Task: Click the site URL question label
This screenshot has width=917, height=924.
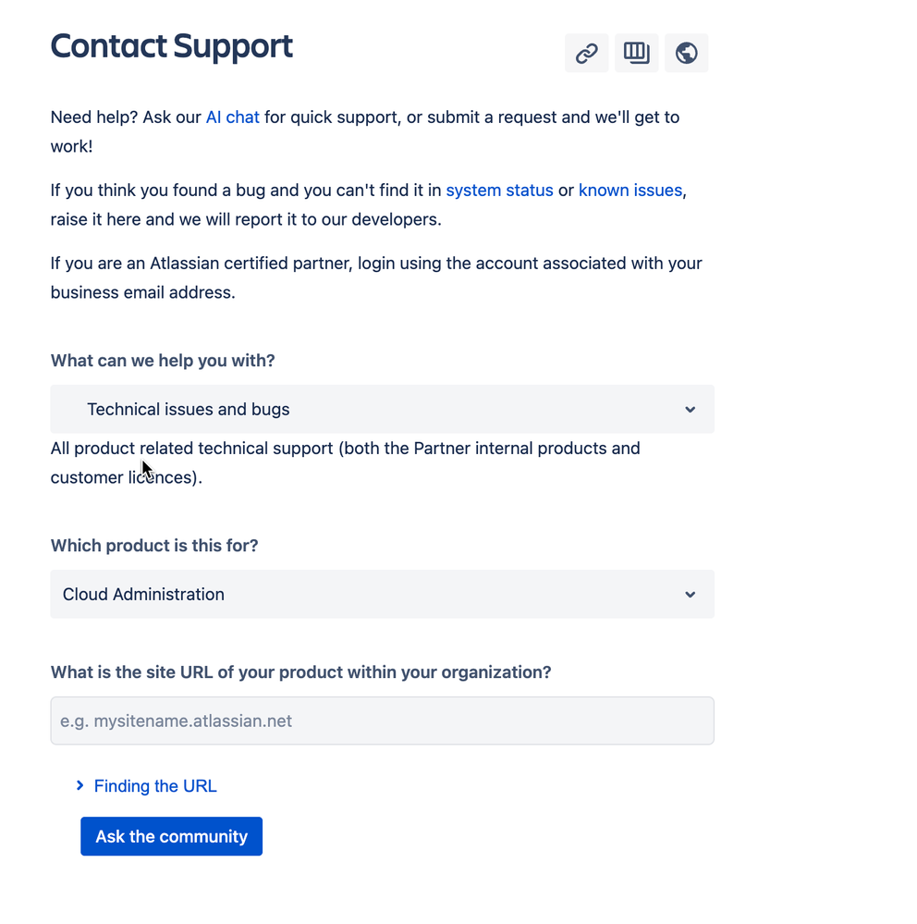Action: (x=301, y=672)
